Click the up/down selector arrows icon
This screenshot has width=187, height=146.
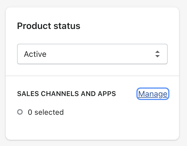click(x=157, y=54)
